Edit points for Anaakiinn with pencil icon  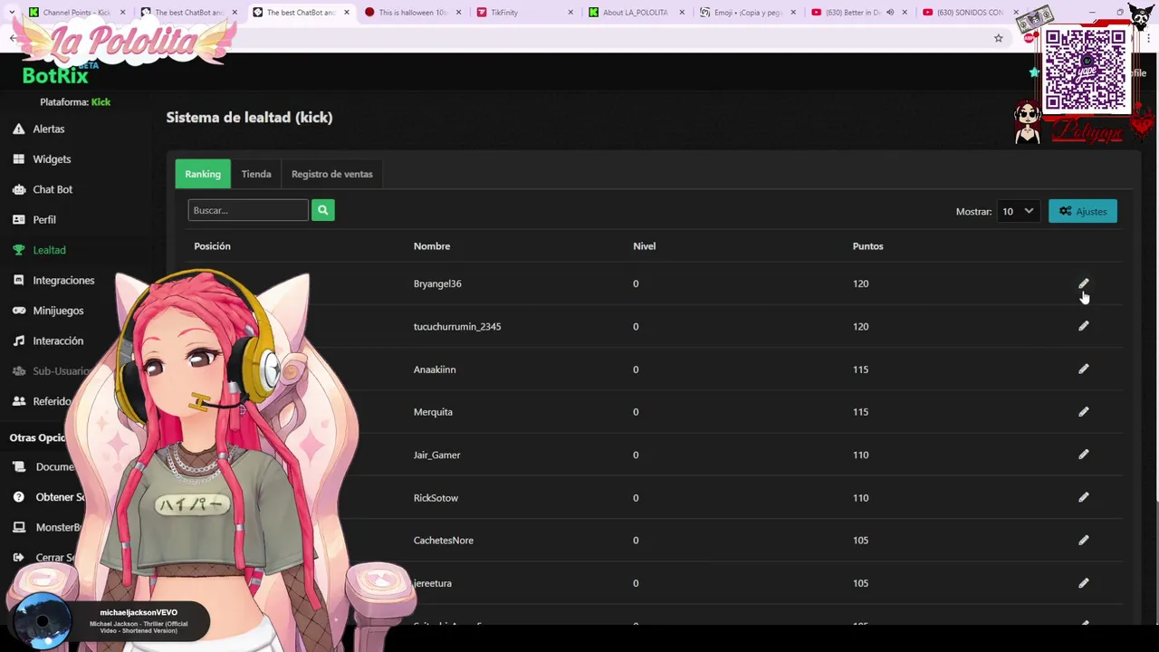[x=1083, y=369]
